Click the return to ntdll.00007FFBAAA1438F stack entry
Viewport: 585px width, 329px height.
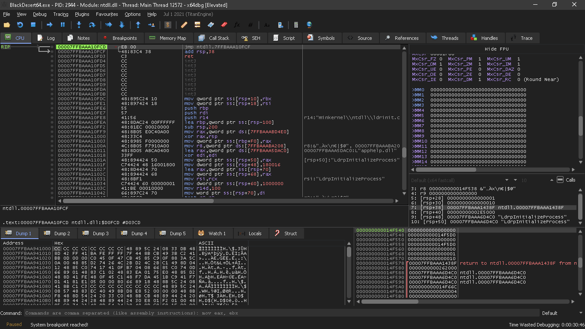pos(518,263)
